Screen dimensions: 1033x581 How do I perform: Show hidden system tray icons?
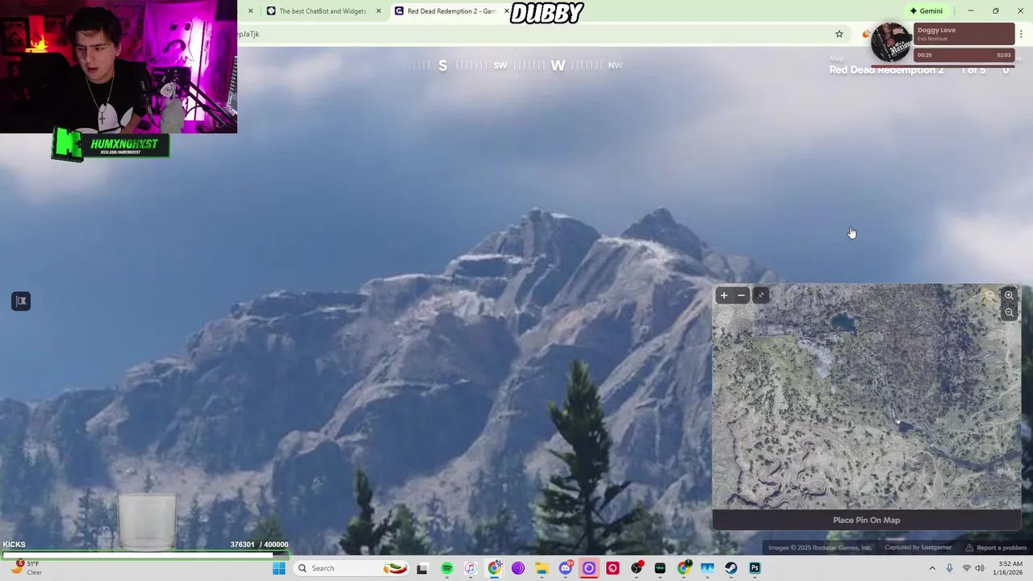pos(932,568)
